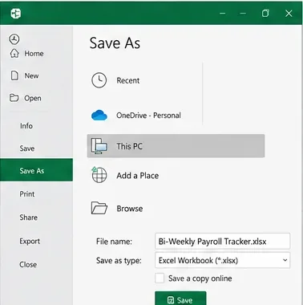Click Browse to pick a folder

click(130, 209)
